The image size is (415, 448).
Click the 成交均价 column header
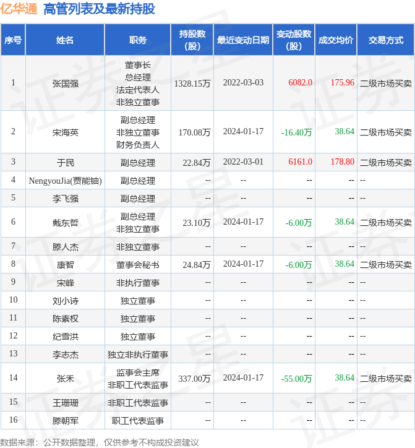pyautogui.click(x=336, y=40)
